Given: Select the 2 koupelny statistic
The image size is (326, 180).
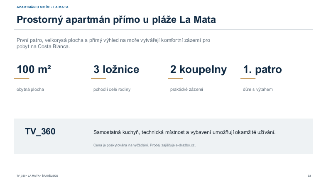Looking at the screenshot, I should click(x=199, y=70).
